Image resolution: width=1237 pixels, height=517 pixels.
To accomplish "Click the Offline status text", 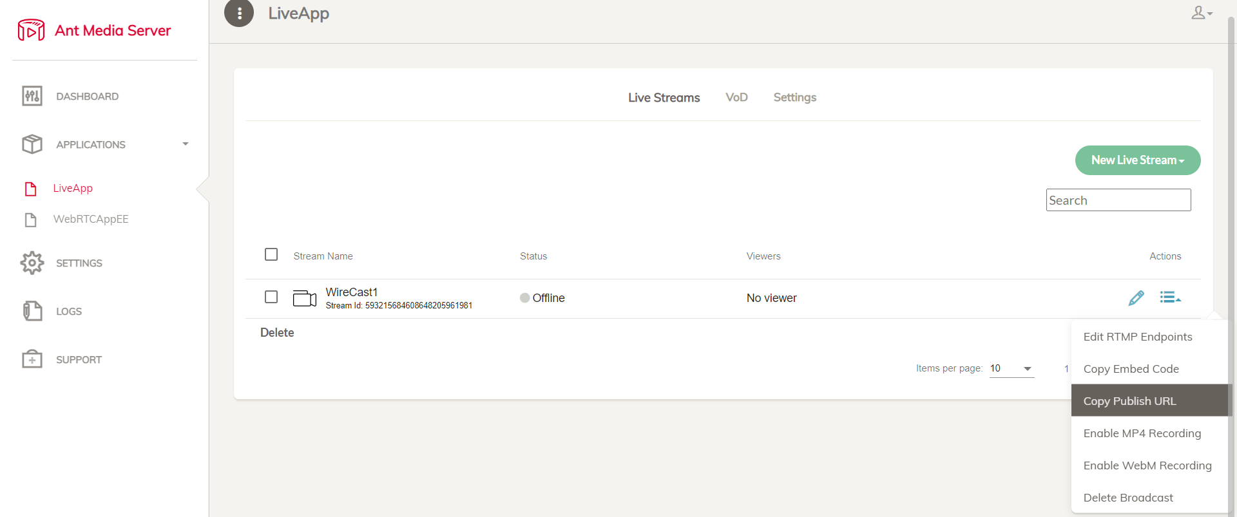I will [x=548, y=298].
